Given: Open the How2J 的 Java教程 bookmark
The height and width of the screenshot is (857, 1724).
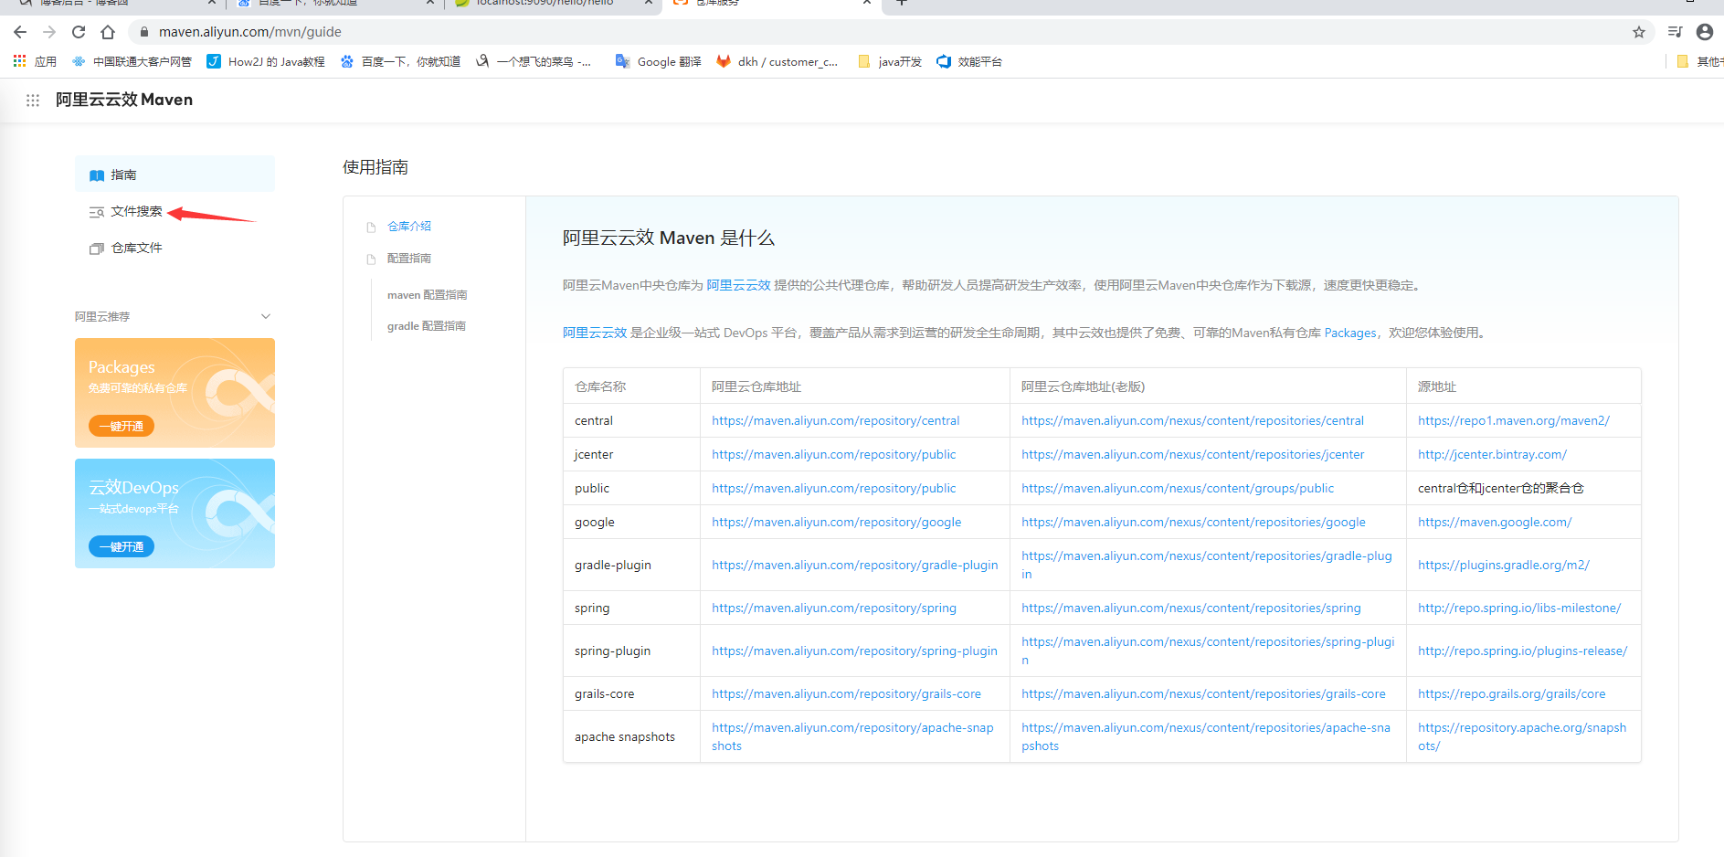Looking at the screenshot, I should (266, 61).
